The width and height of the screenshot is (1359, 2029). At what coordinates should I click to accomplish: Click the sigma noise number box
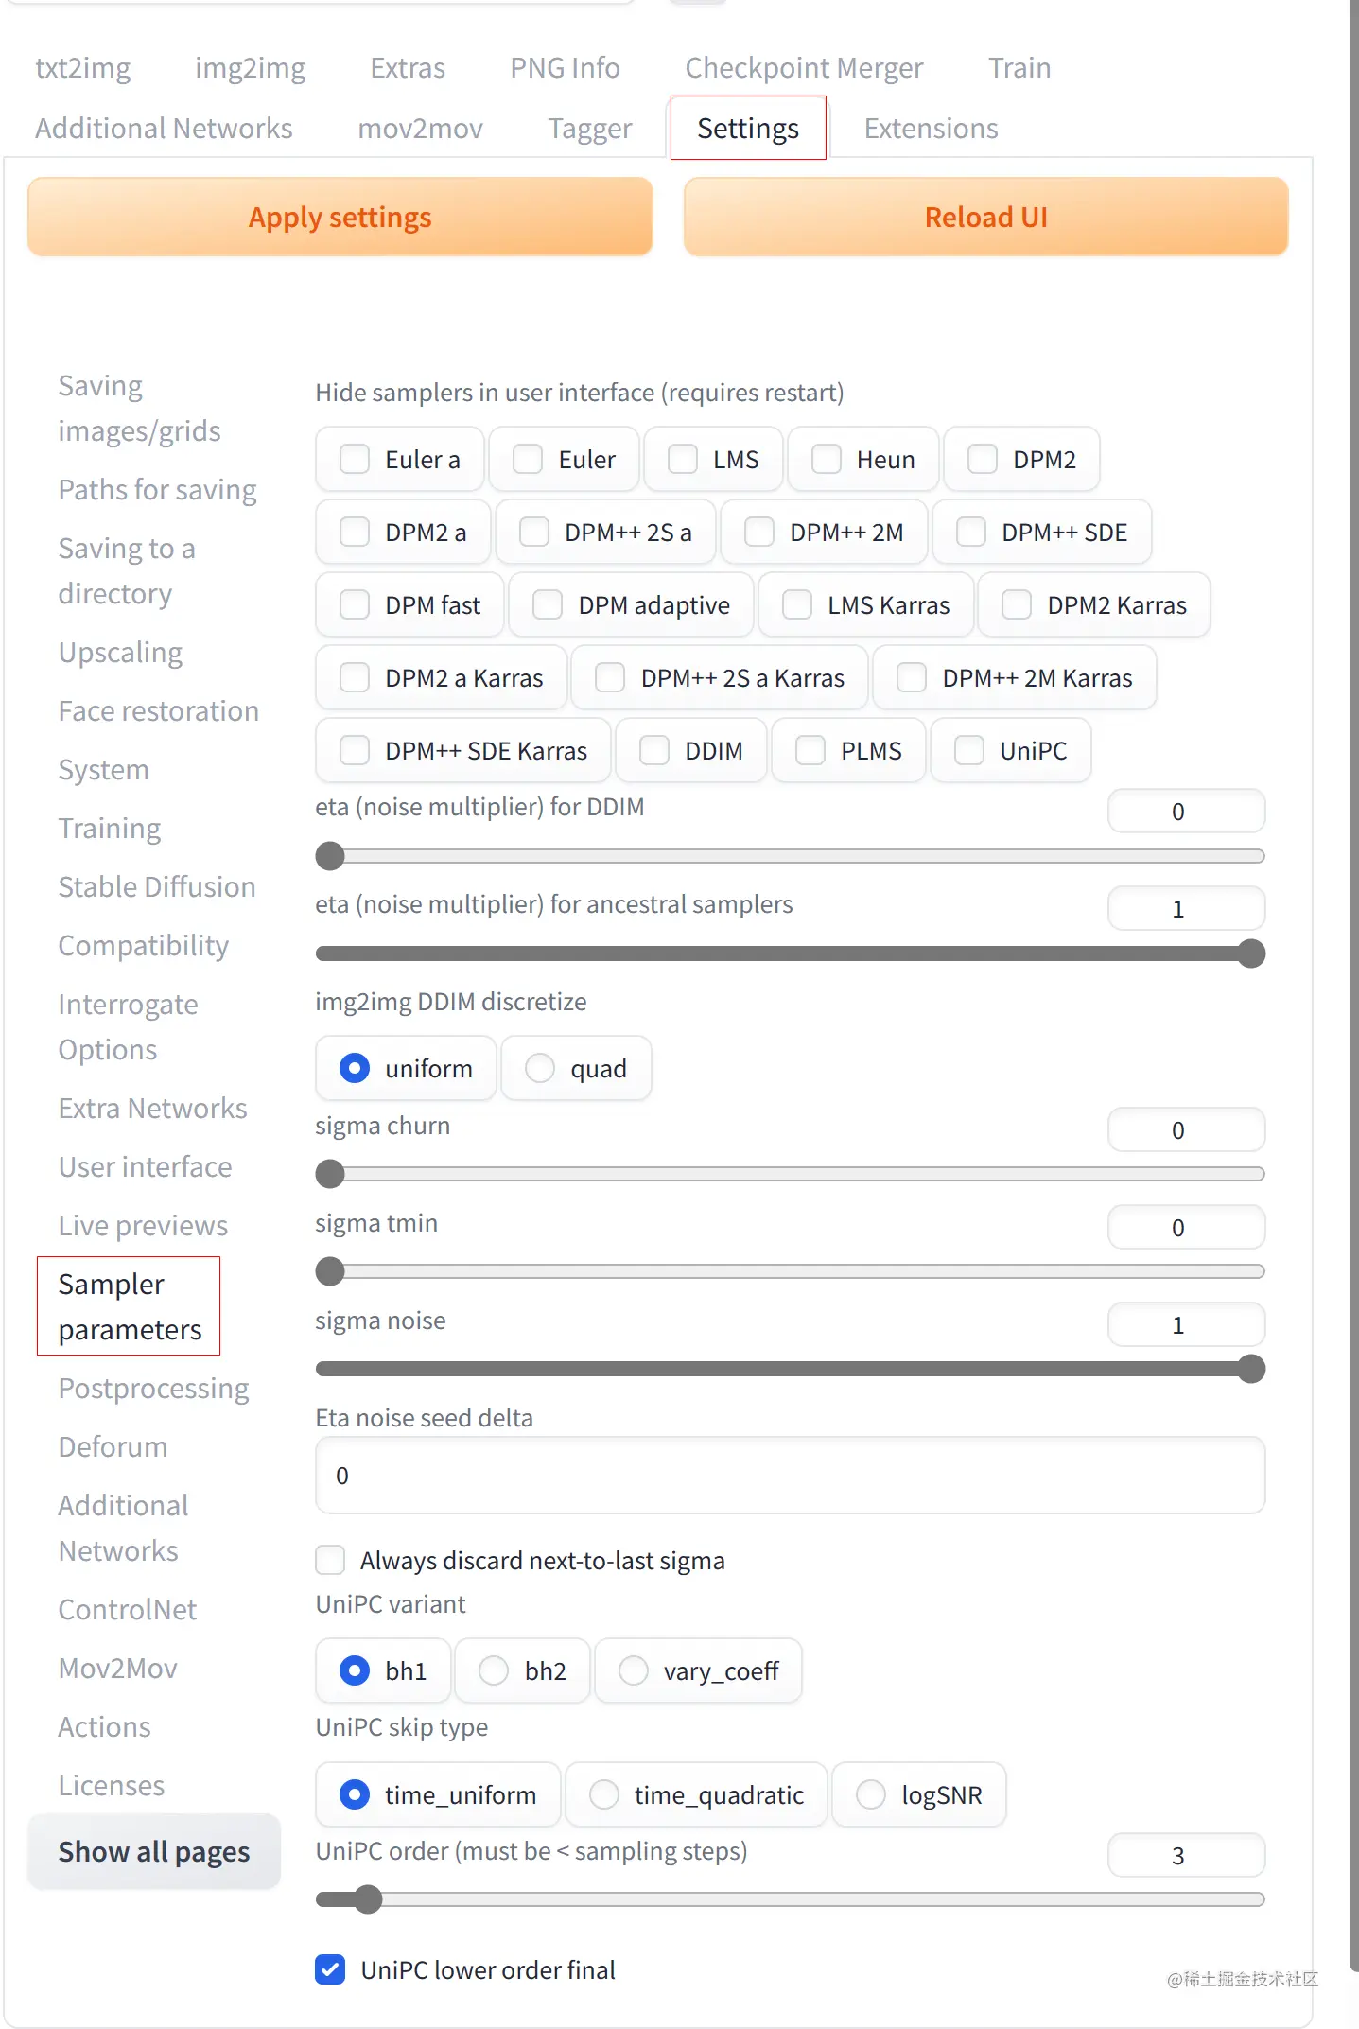click(1186, 1325)
